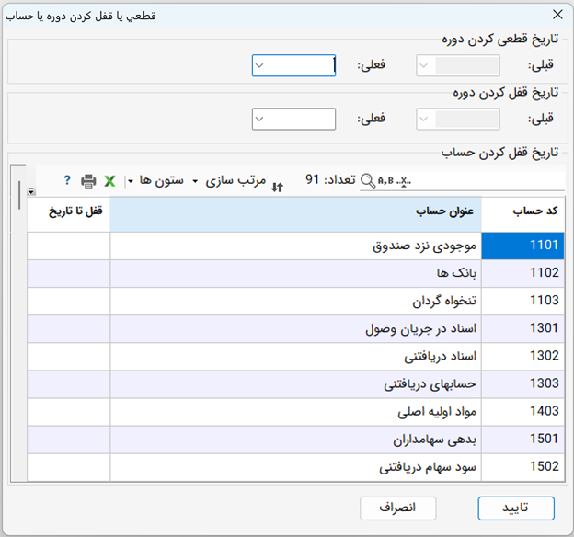Select بدهی سهامداران account title
The height and width of the screenshot is (537, 574).
pyautogui.click(x=435, y=440)
